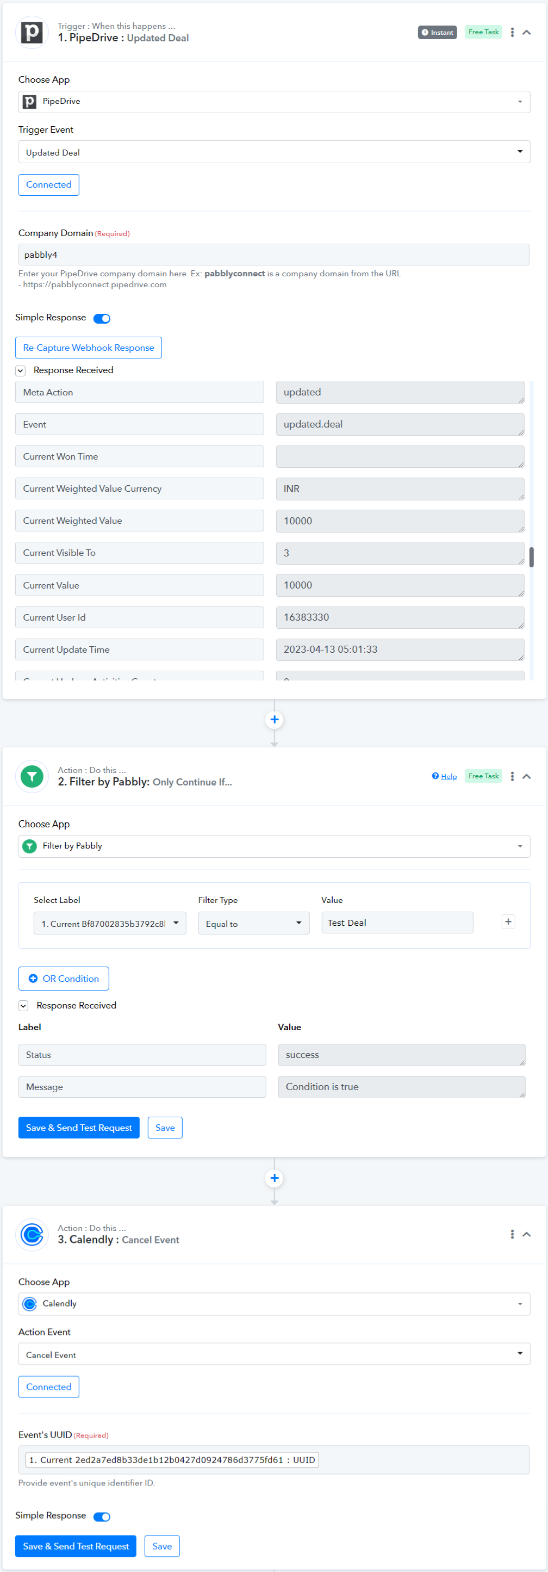Open the PipeDrive Choose App dropdown
This screenshot has height=1572, width=548.
coord(274,102)
